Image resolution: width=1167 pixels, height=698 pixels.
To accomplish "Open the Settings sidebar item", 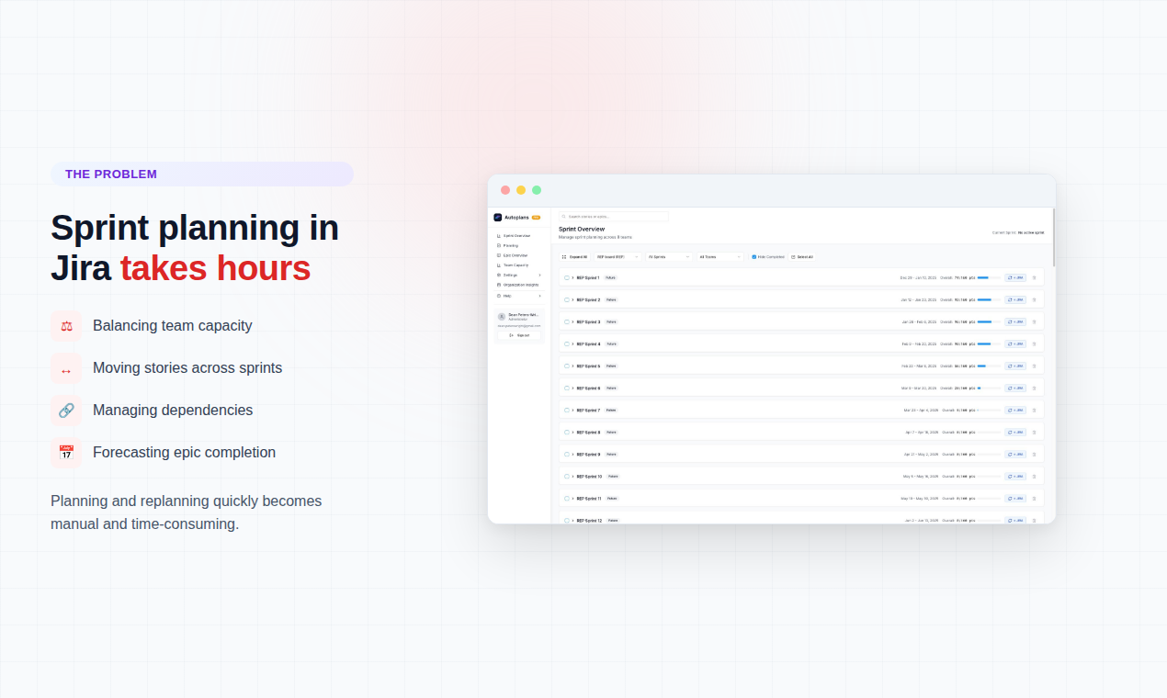I will (518, 275).
